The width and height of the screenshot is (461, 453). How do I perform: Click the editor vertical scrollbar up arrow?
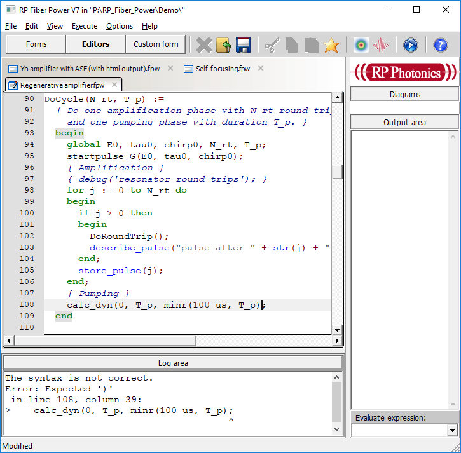click(337, 97)
